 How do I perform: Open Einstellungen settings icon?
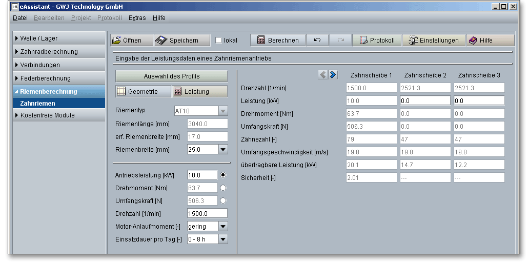point(413,41)
